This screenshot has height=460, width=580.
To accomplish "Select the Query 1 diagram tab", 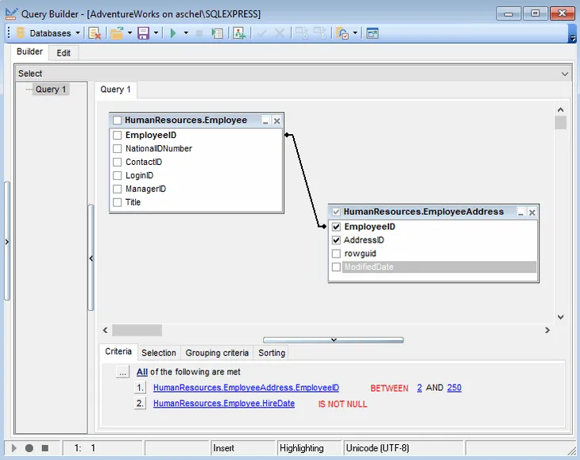I will tap(115, 90).
